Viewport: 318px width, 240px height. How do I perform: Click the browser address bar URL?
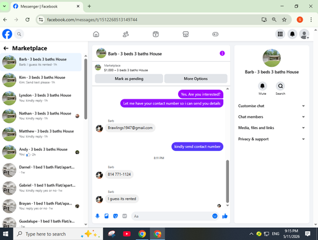(x=92, y=20)
